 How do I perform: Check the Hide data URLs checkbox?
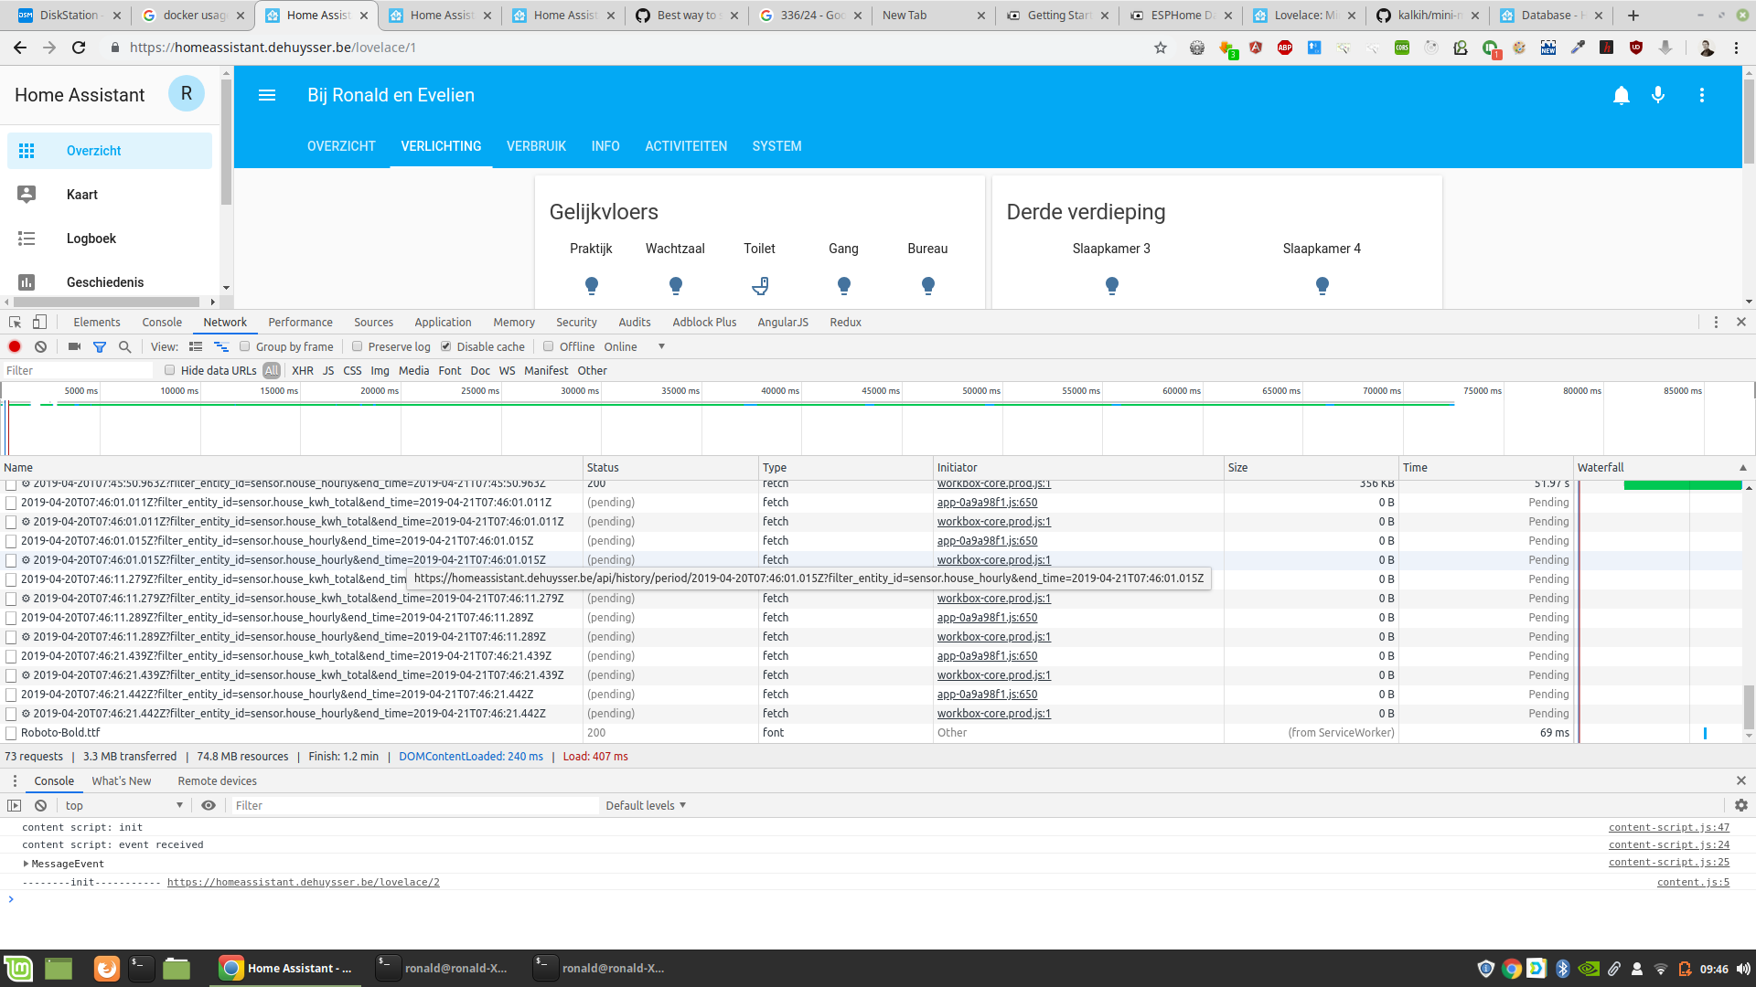pyautogui.click(x=170, y=370)
